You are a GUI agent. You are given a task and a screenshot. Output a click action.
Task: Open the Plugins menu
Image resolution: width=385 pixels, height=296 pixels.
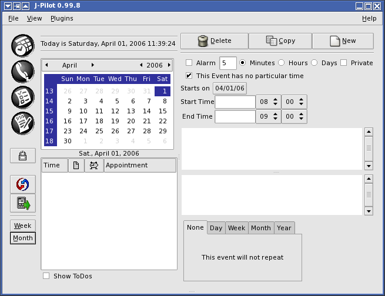[x=62, y=18]
